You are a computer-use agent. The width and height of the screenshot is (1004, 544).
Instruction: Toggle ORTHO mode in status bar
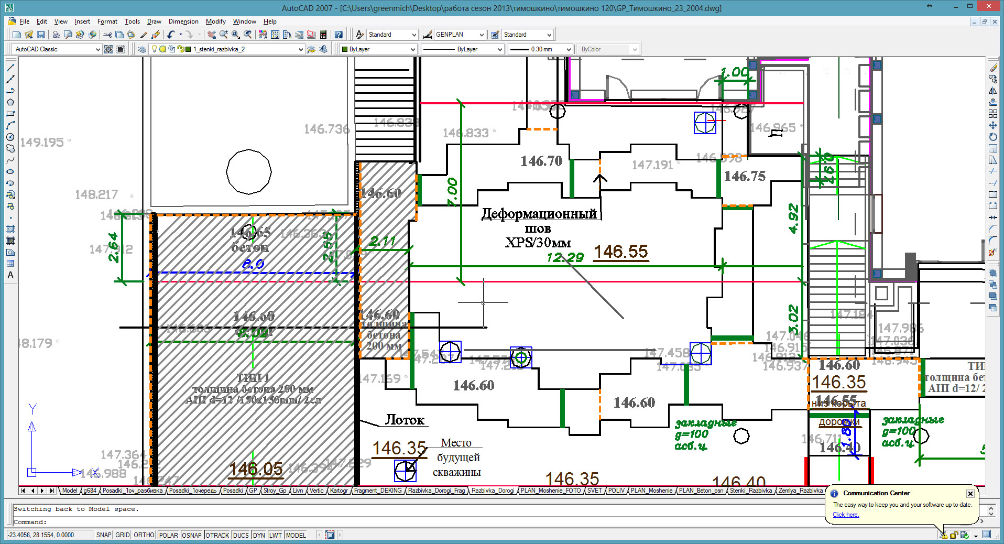coord(144,535)
